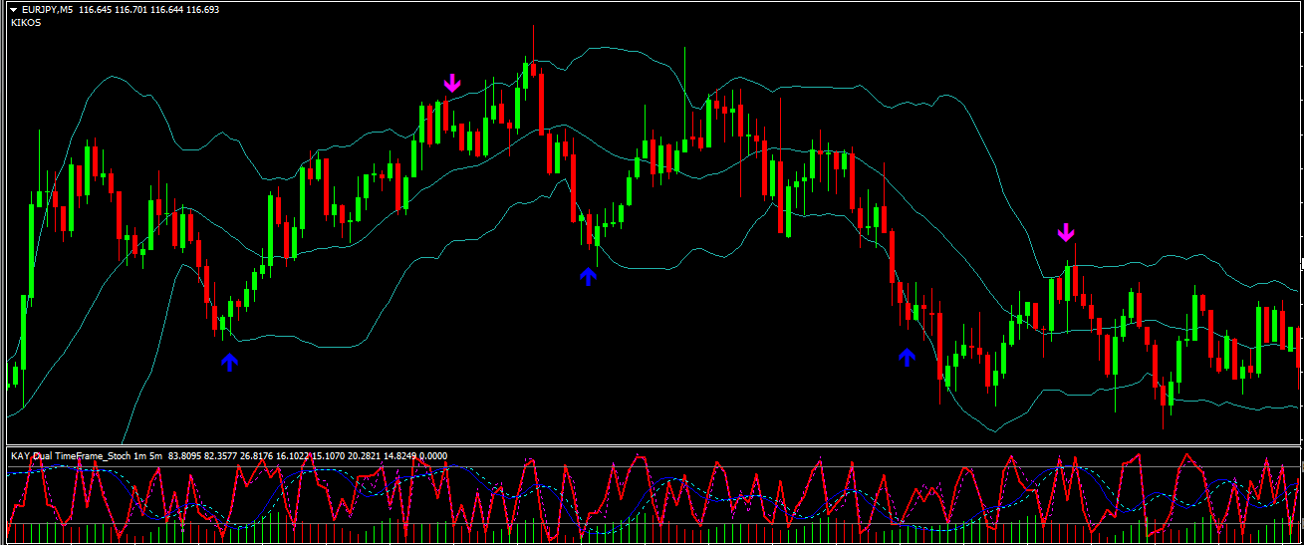1304x545 pixels.
Task: Click the KAY Dual TimeFrame_Stoch indicator title
Action: [86, 456]
